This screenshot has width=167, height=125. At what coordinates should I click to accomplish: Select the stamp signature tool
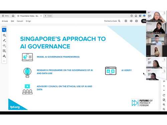click(x=4, y=56)
